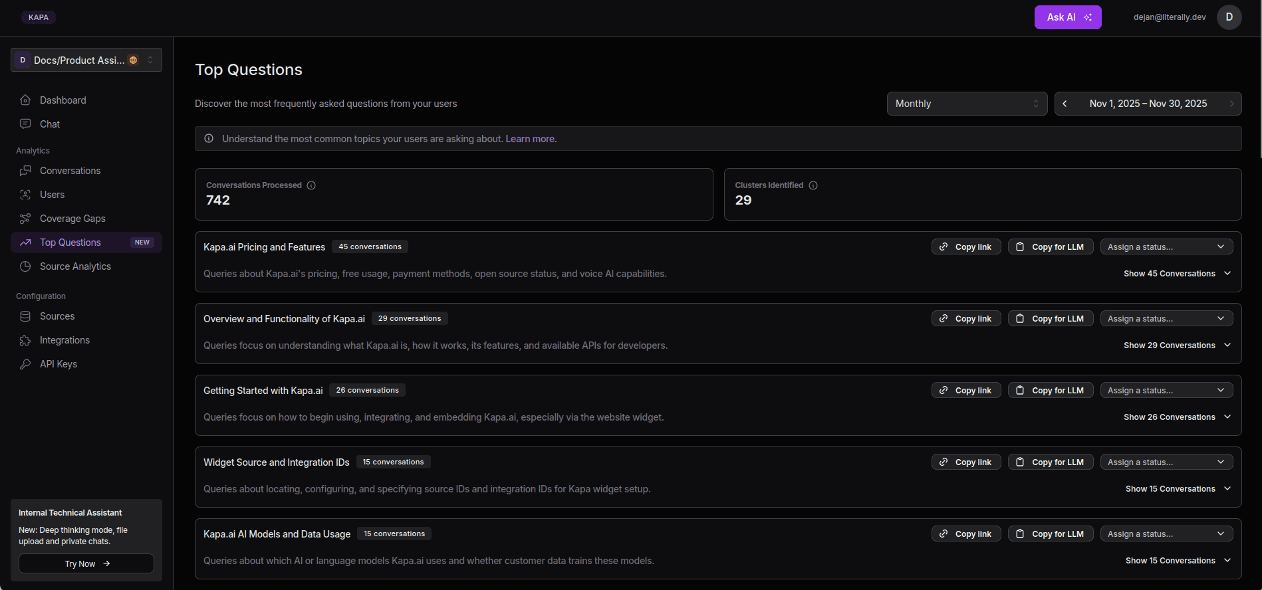Open the Sources database icon

(x=25, y=316)
